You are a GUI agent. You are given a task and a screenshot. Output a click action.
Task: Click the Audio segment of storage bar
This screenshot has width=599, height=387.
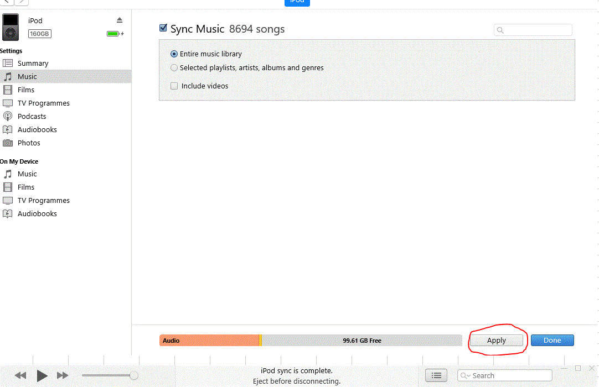point(209,341)
